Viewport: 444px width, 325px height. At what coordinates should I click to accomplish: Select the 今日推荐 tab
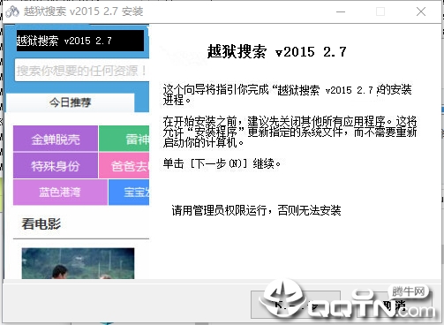pos(71,102)
